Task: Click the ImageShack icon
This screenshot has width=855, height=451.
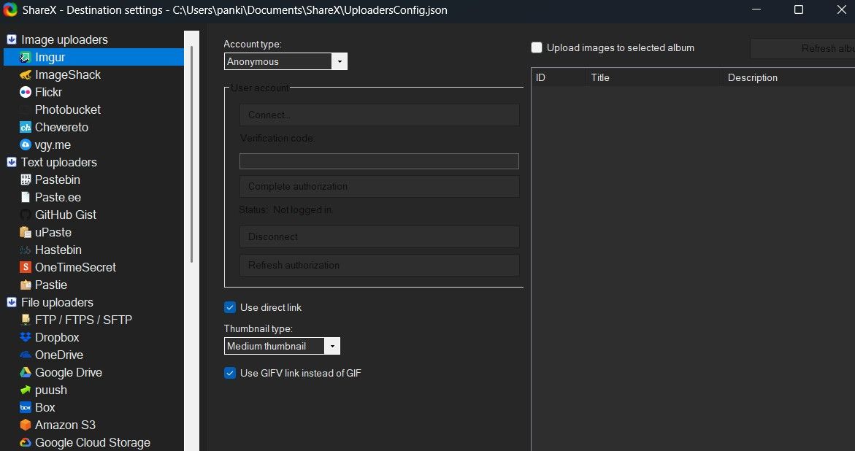Action: click(25, 74)
